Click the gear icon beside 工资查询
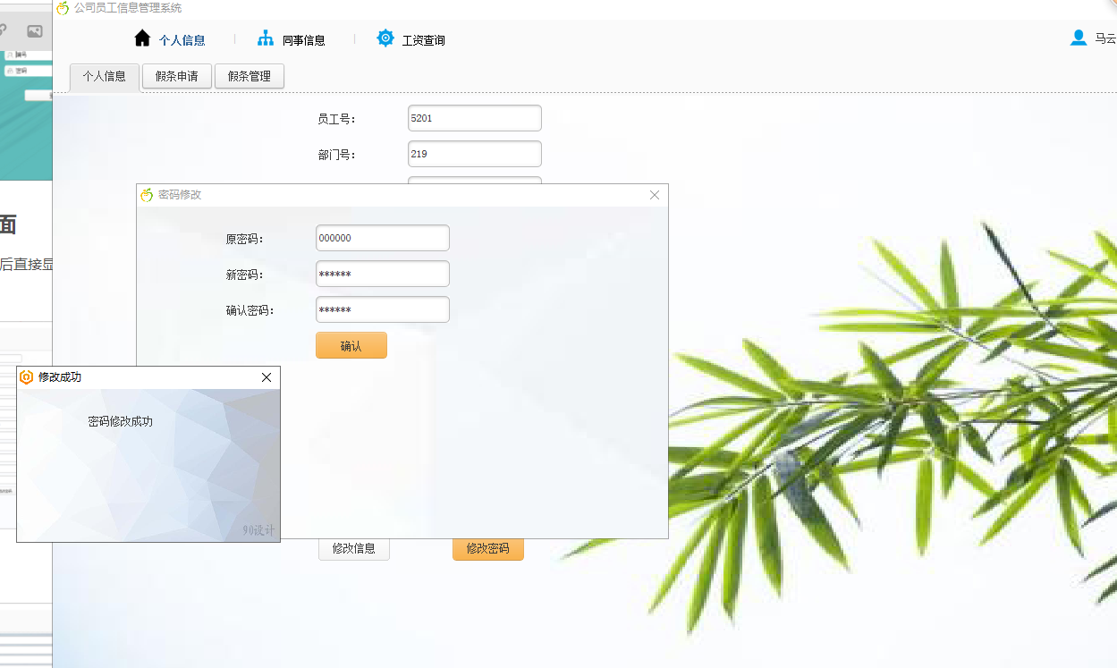The height and width of the screenshot is (668, 1117). tap(385, 38)
